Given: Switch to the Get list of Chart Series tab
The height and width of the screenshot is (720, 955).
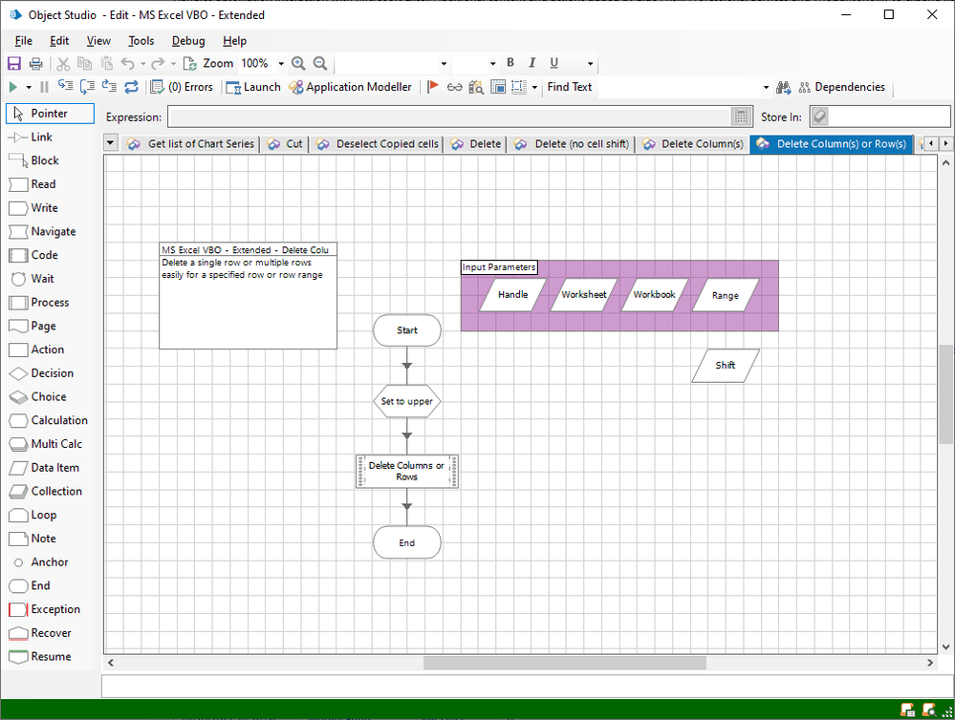Looking at the screenshot, I should [x=190, y=143].
